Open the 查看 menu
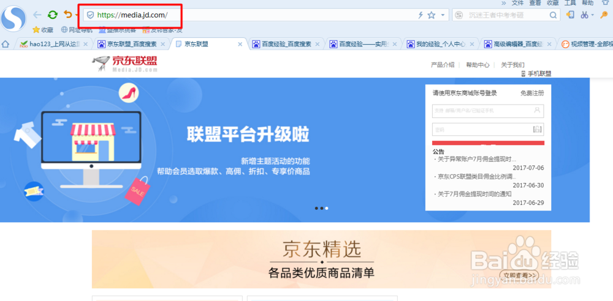 point(535,2)
